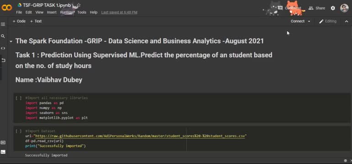
Task: Run the Import Dataset code cell
Action: click(19, 131)
